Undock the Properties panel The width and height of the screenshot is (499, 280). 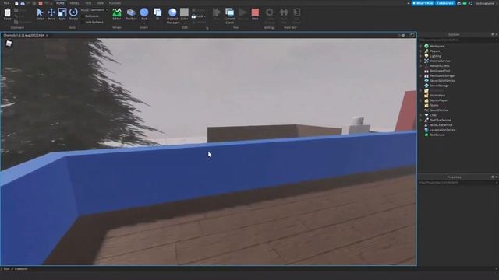click(492, 177)
